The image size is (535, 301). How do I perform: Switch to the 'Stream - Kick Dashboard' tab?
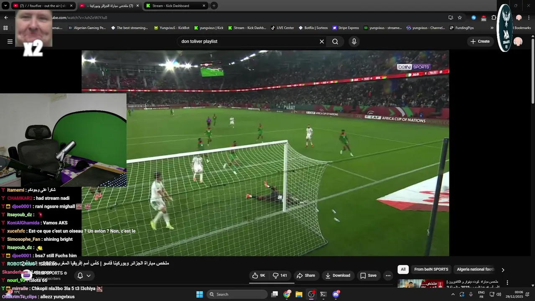(176, 6)
